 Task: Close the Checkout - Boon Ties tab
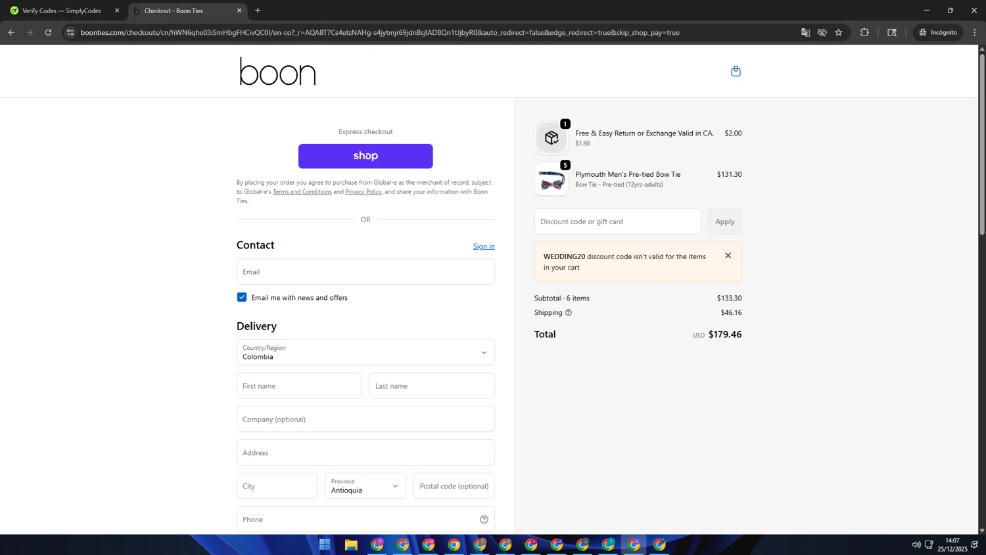pos(239,11)
